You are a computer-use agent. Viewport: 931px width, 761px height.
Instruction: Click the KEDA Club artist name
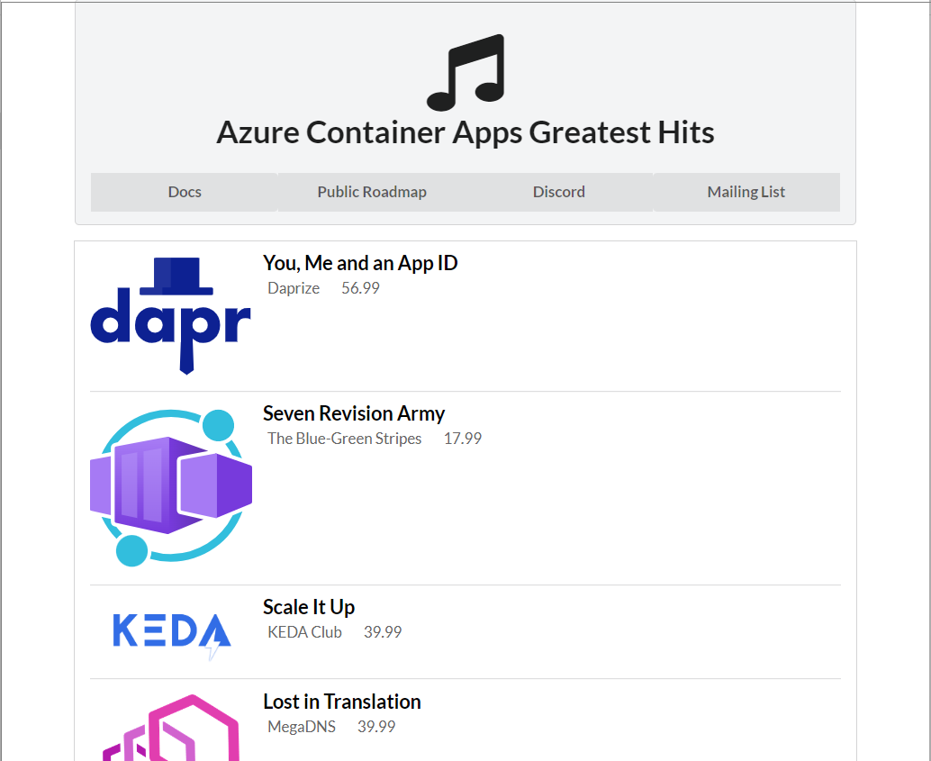[x=304, y=632]
